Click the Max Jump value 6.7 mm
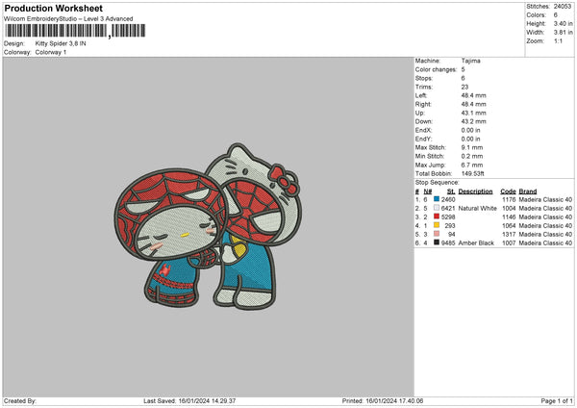 (x=472, y=165)
